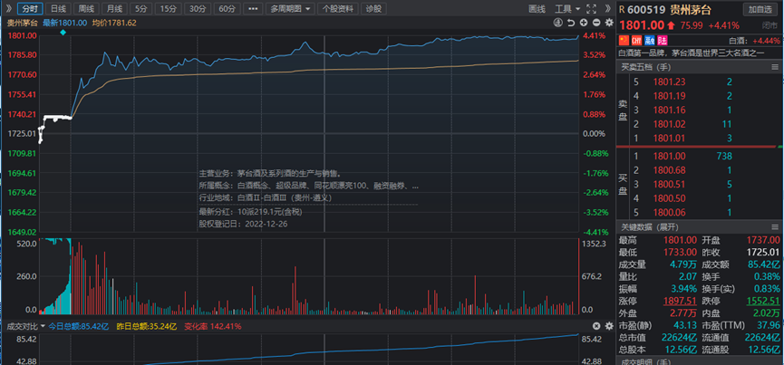Expand the left panel double-chevron arrow
The width and height of the screenshot is (784, 365).
tap(8, 8)
